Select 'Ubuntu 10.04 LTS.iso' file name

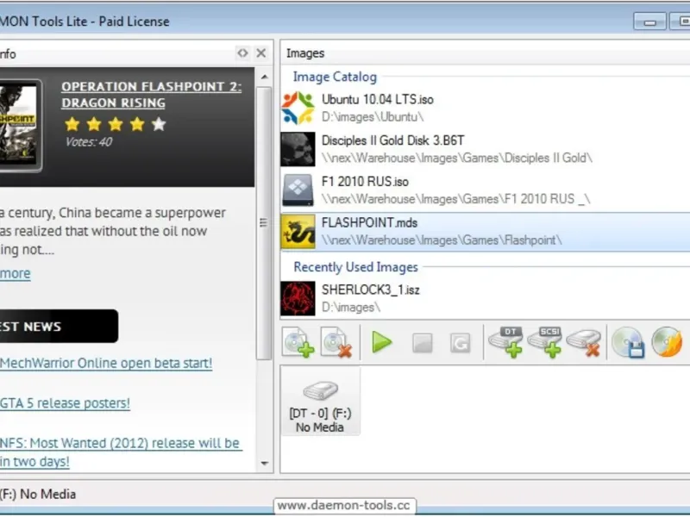point(378,99)
